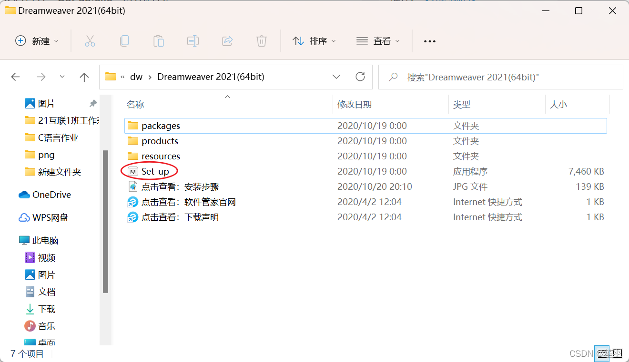This screenshot has width=629, height=362.
Task: Click the 应用程序 type cell
Action: (x=470, y=171)
